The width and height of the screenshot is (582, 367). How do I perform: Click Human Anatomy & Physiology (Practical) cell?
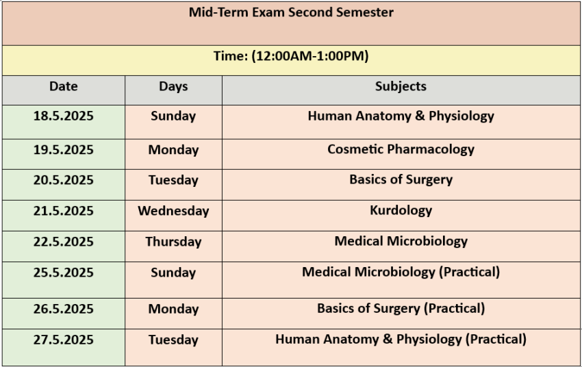coord(401,347)
